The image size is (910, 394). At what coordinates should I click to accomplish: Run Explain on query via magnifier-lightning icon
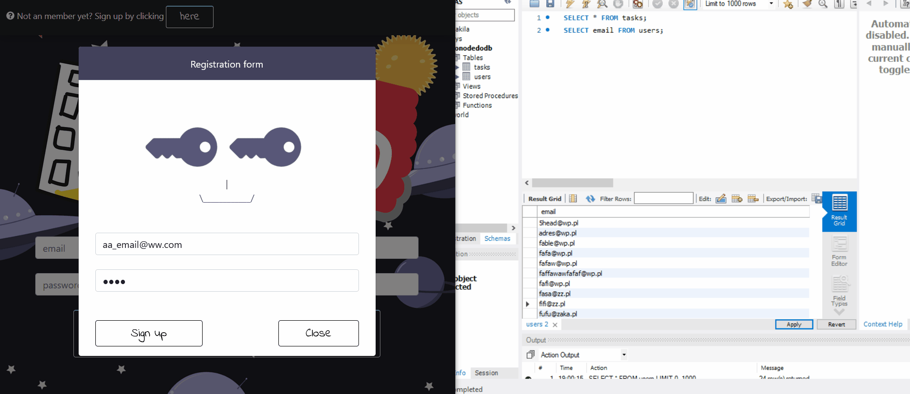tap(602, 4)
